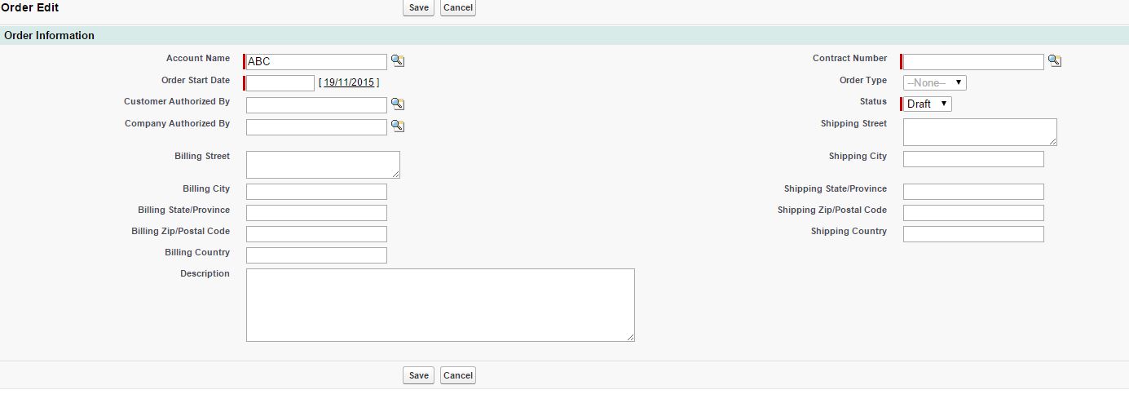The height and width of the screenshot is (412, 1129).
Task: Focus the Billing City field
Action: [316, 192]
